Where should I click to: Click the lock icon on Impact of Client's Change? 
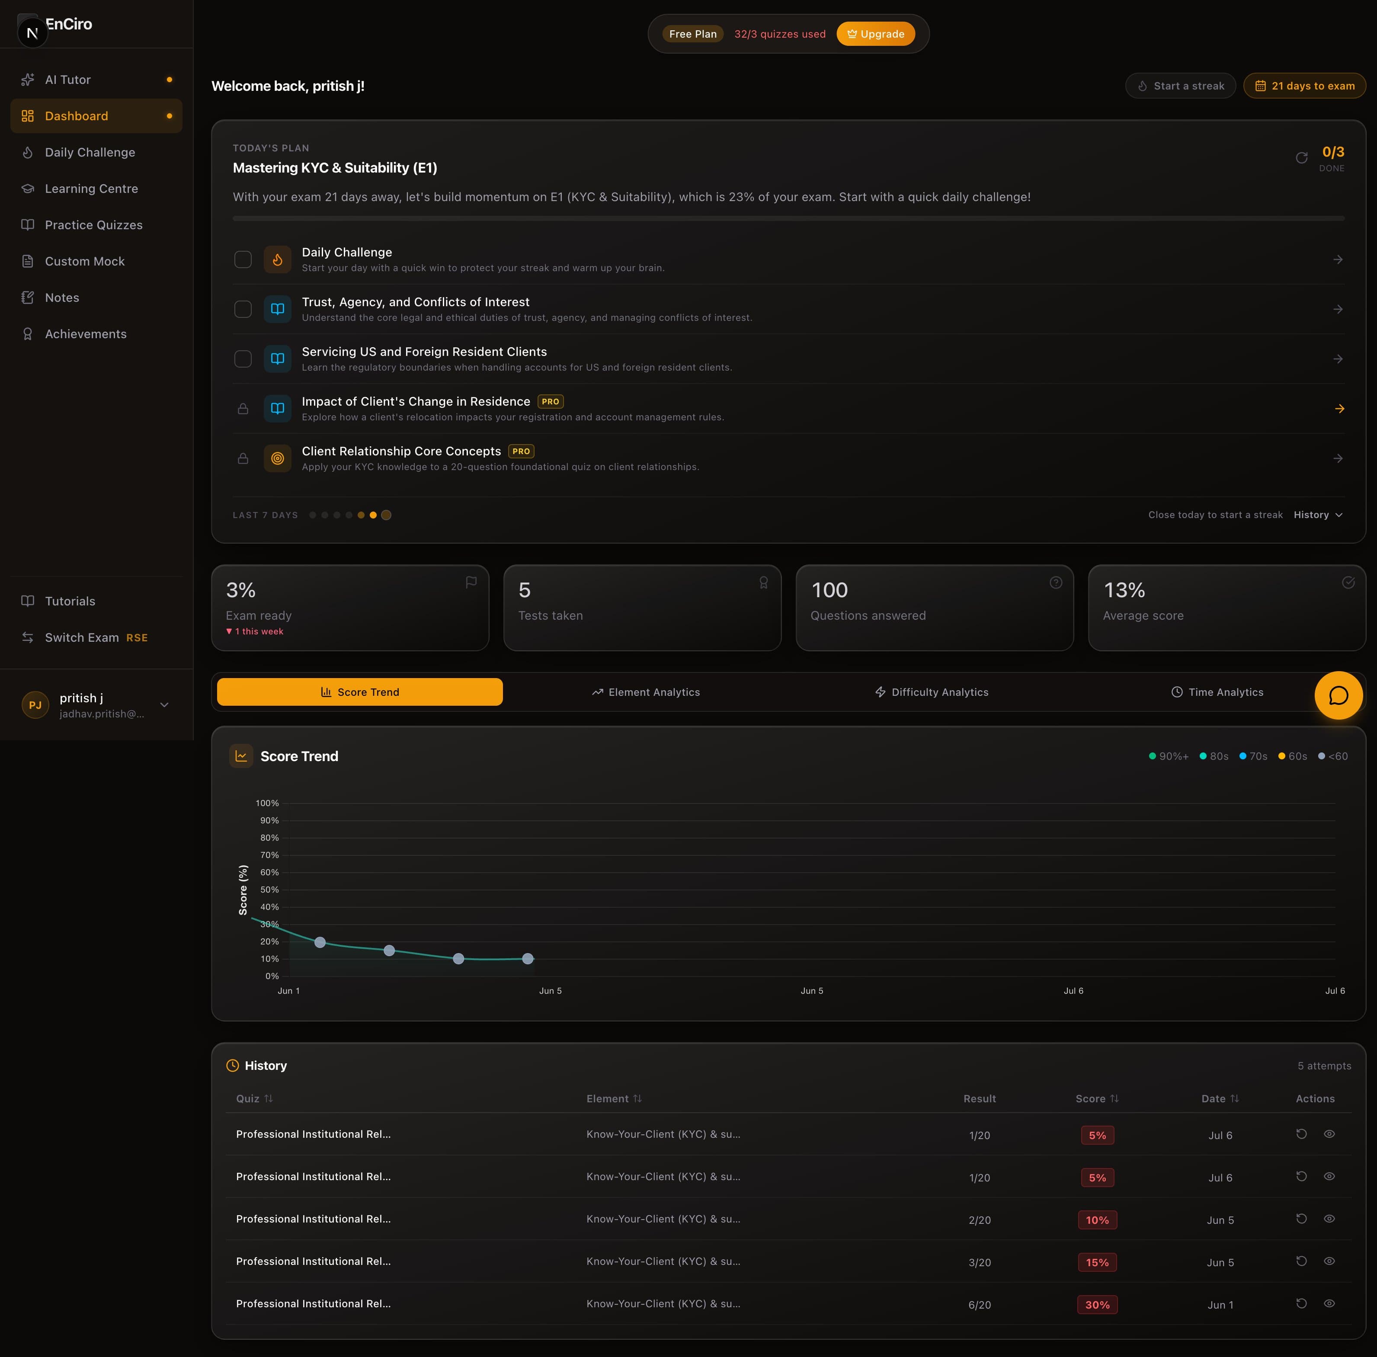coord(243,408)
